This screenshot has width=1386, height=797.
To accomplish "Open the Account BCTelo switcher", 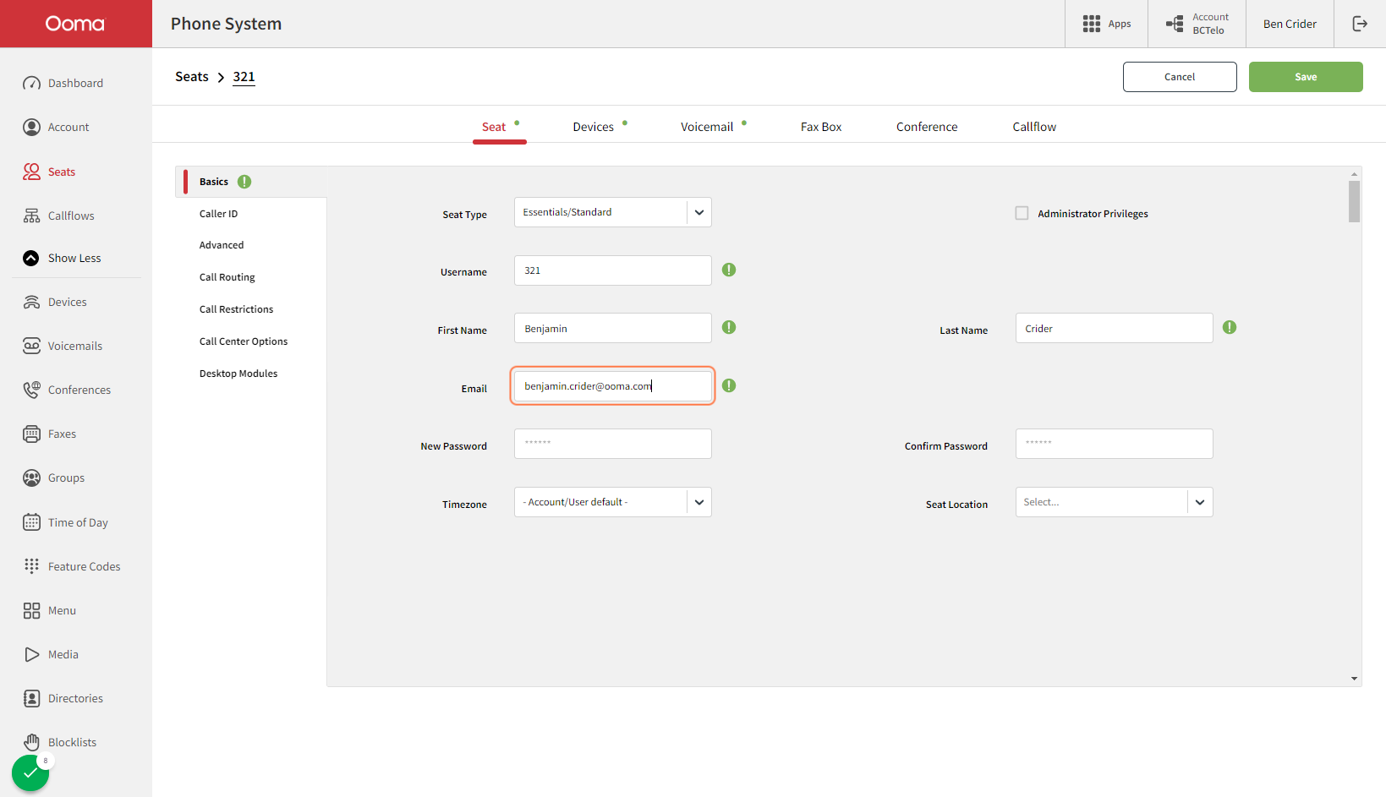I will pyautogui.click(x=1197, y=24).
